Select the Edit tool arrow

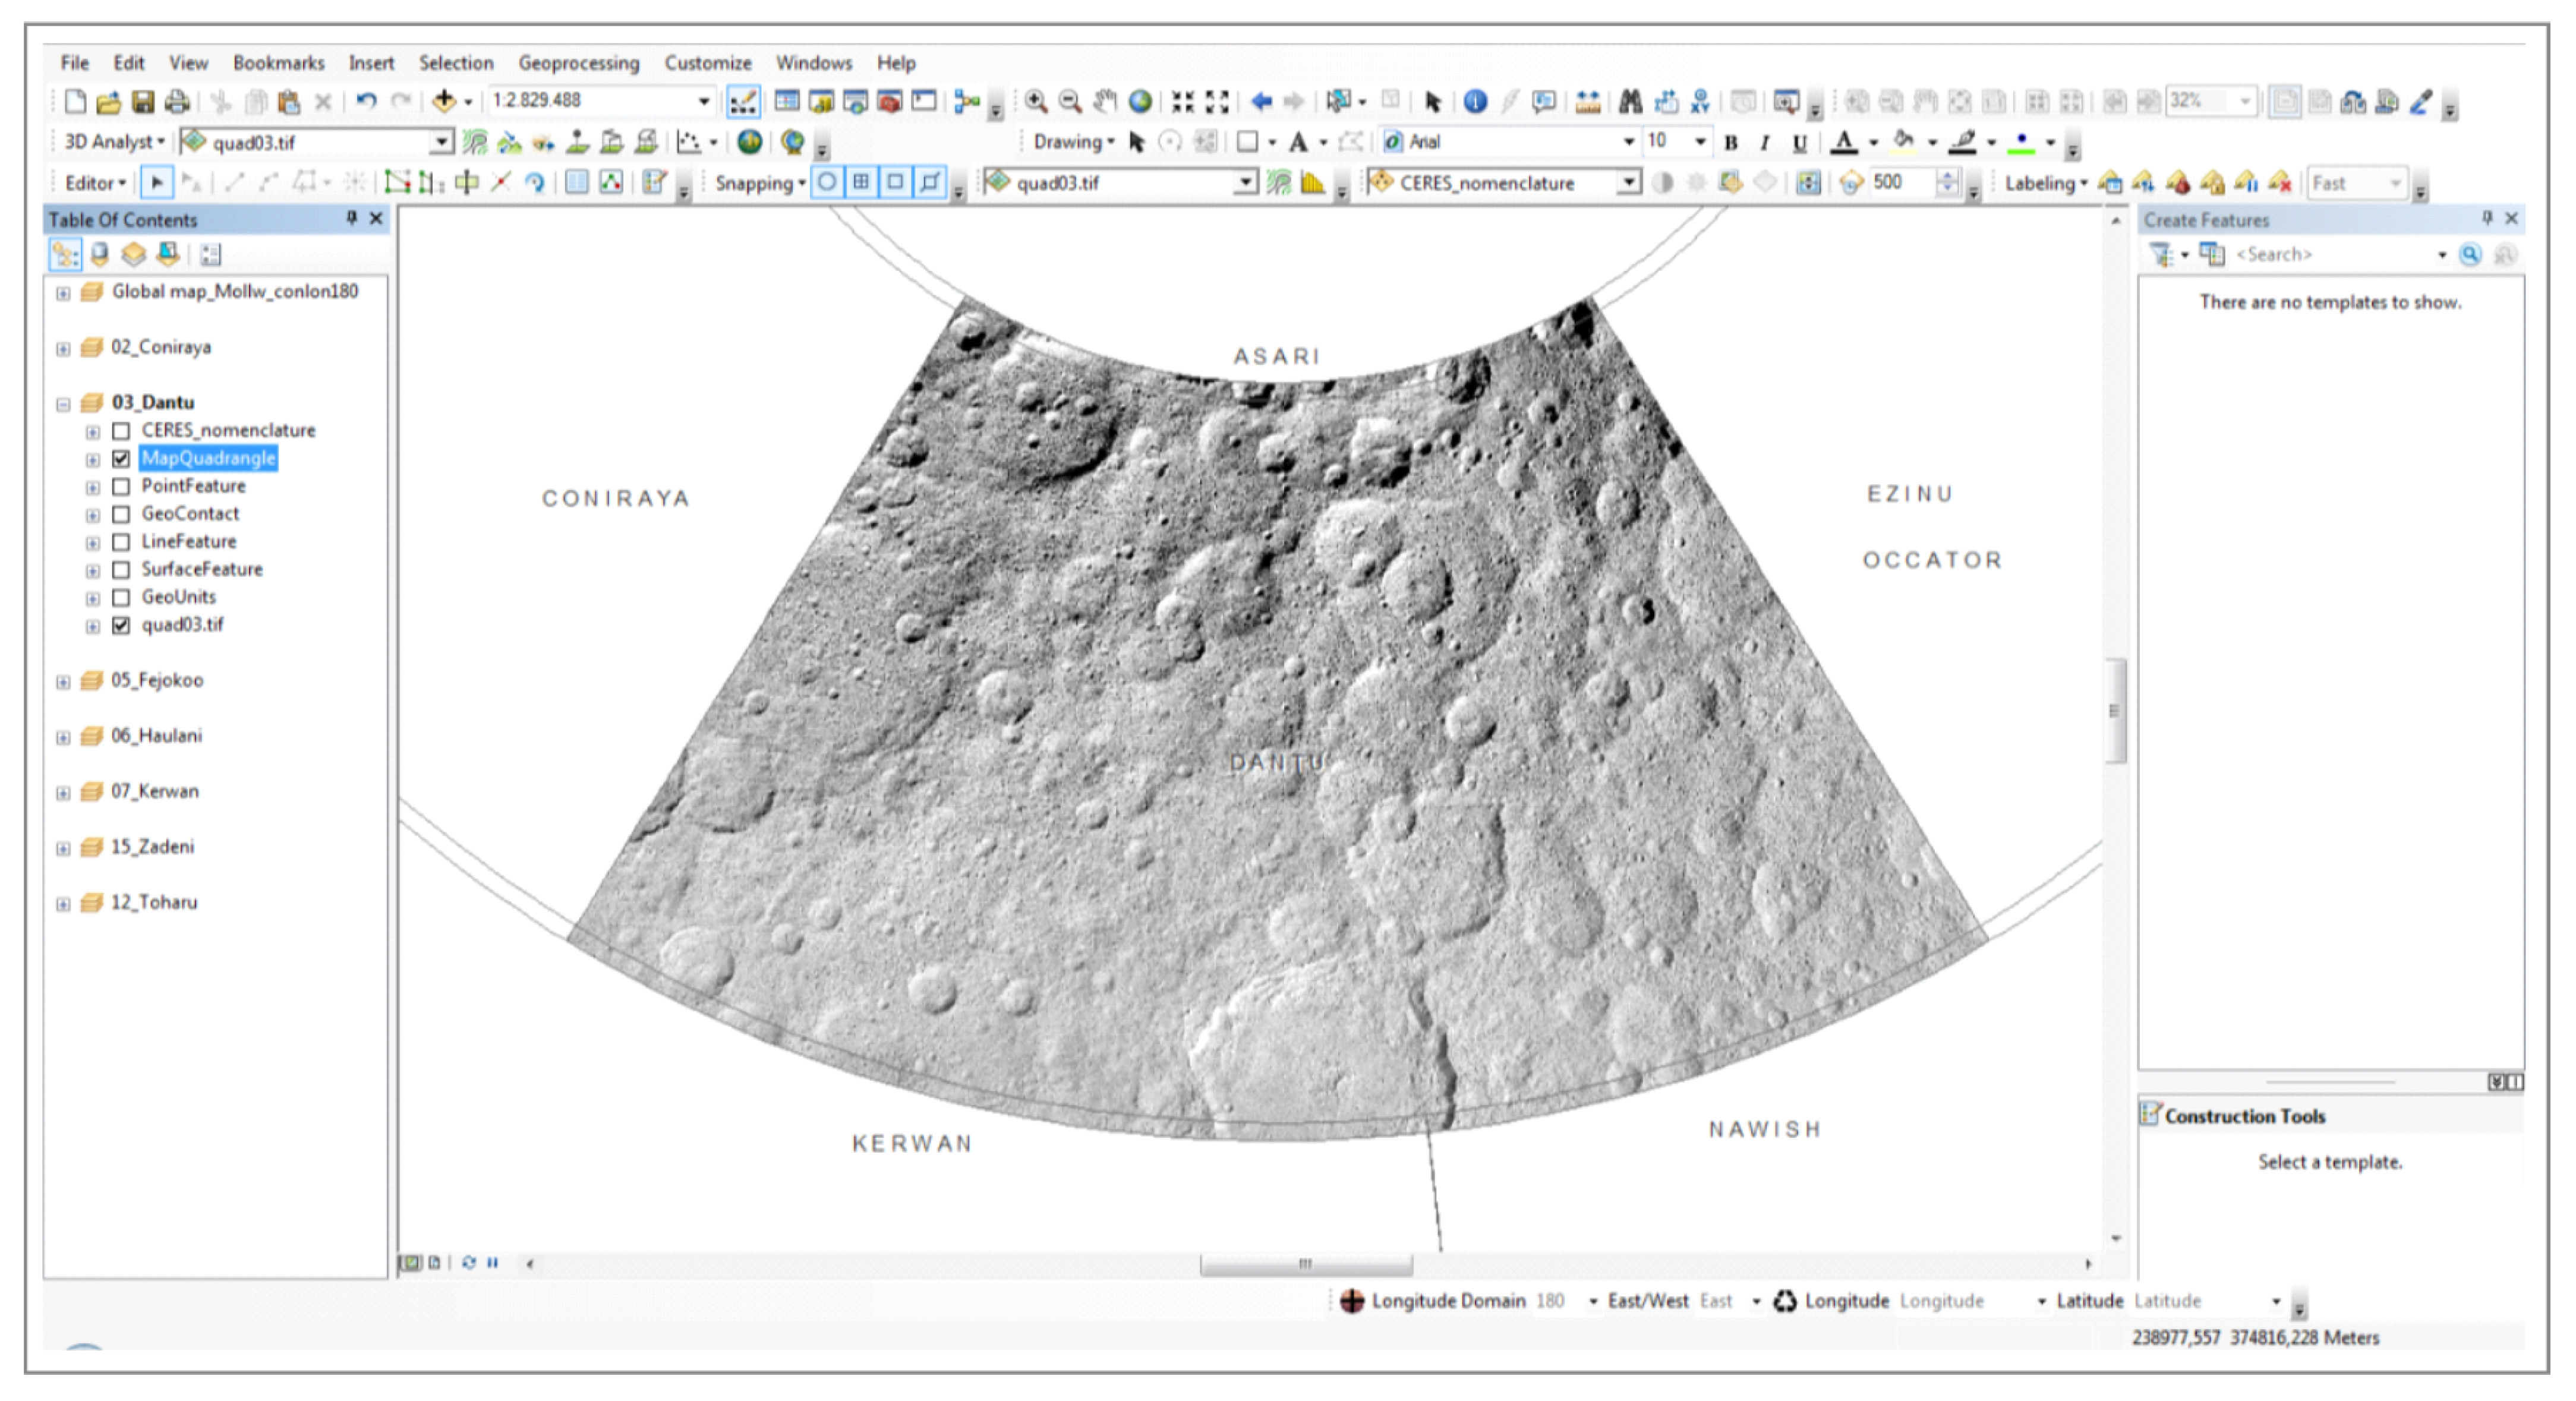point(158,183)
